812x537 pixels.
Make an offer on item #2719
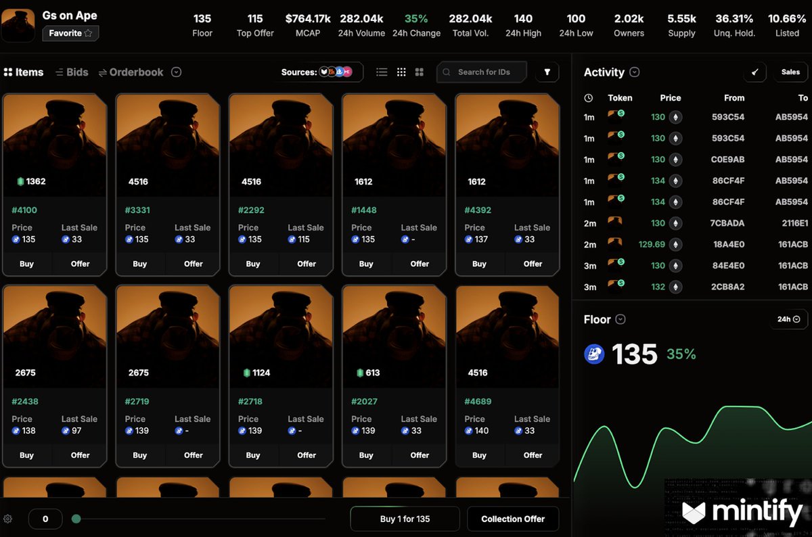[x=194, y=455]
